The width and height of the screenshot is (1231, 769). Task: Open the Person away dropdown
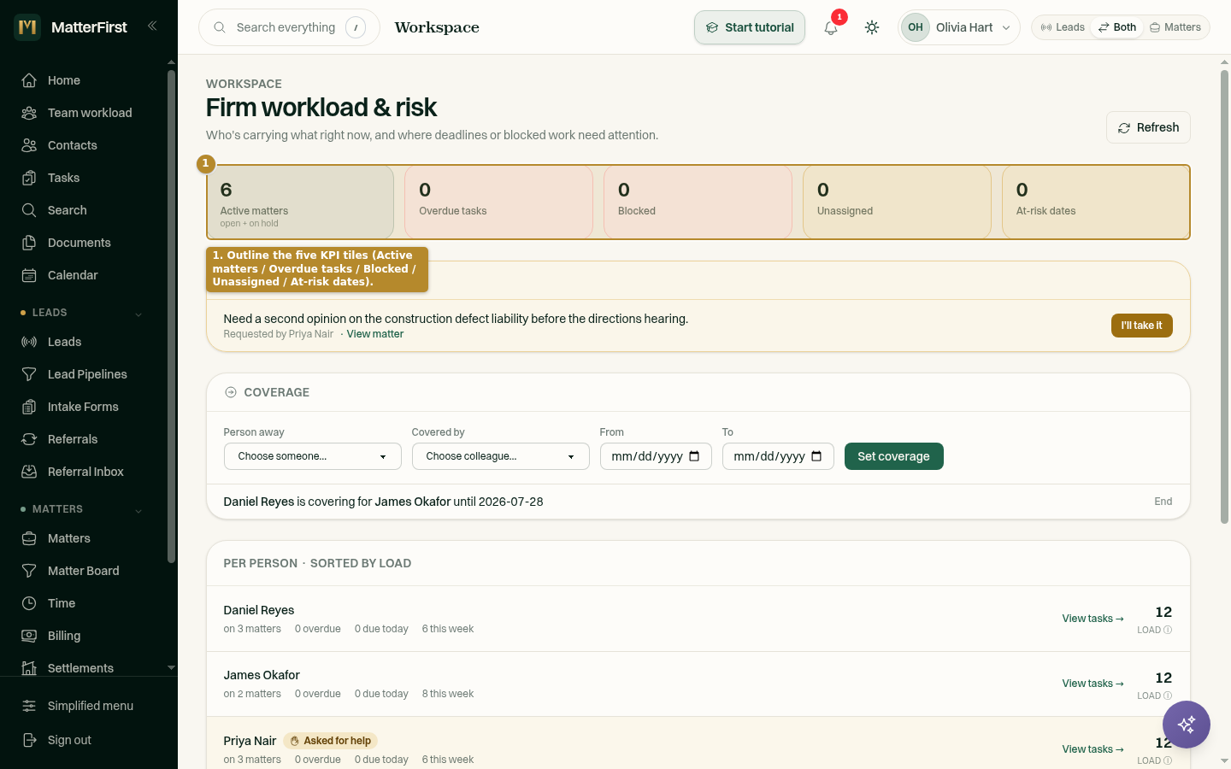[x=313, y=456]
